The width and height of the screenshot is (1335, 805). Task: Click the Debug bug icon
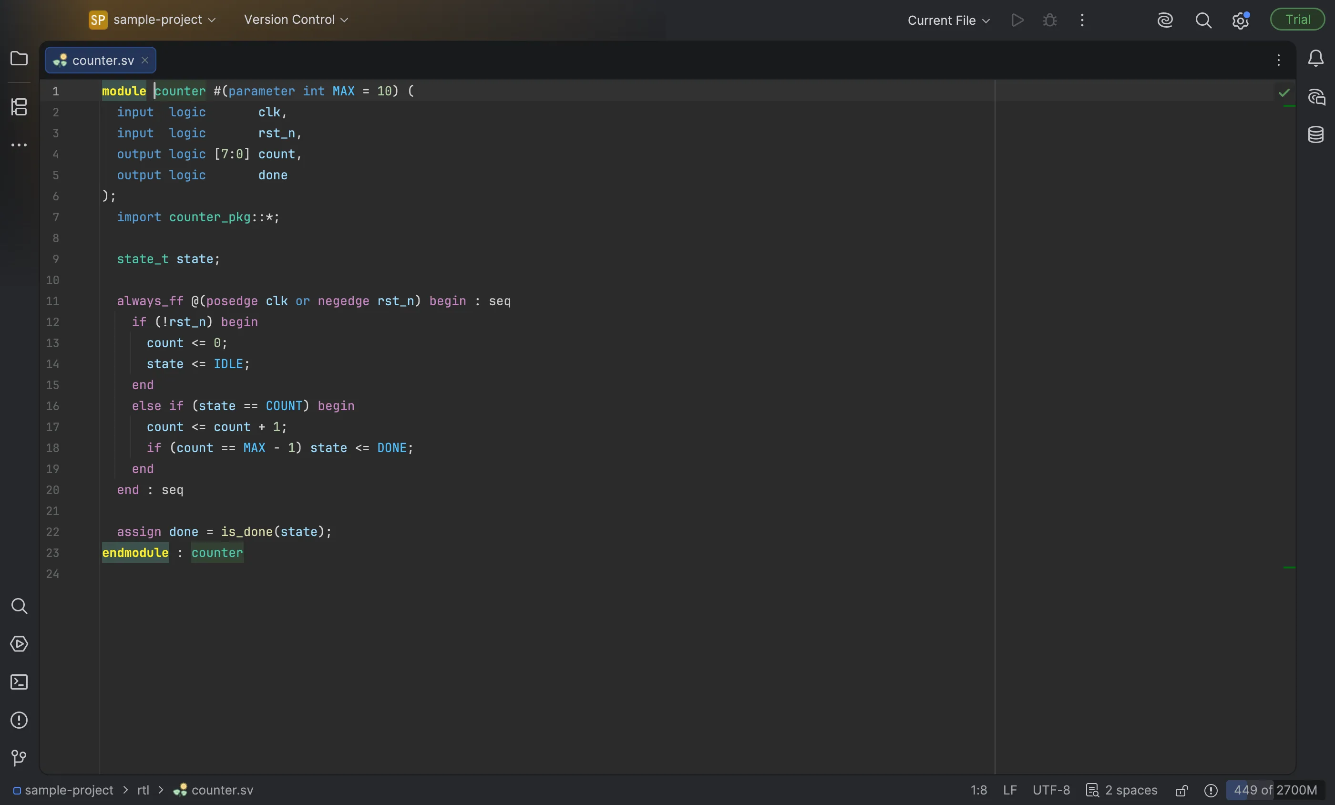[1049, 20]
